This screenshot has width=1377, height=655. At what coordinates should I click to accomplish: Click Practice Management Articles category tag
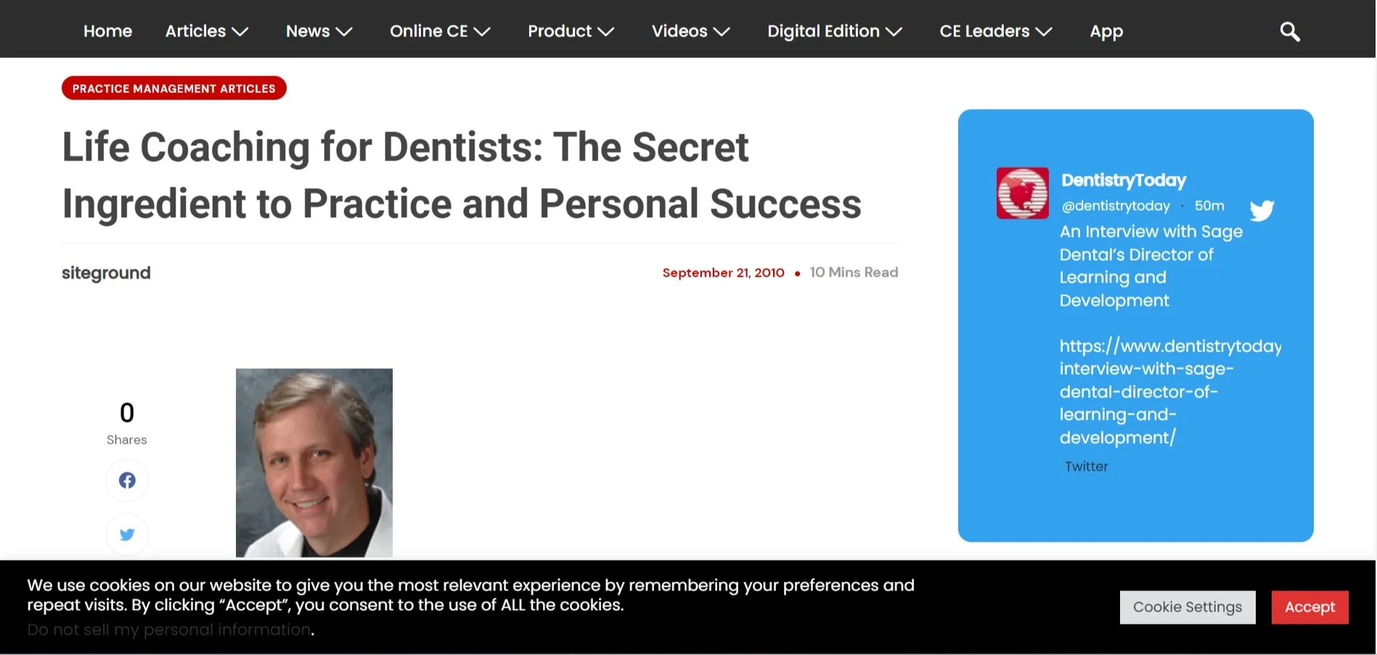(x=174, y=89)
